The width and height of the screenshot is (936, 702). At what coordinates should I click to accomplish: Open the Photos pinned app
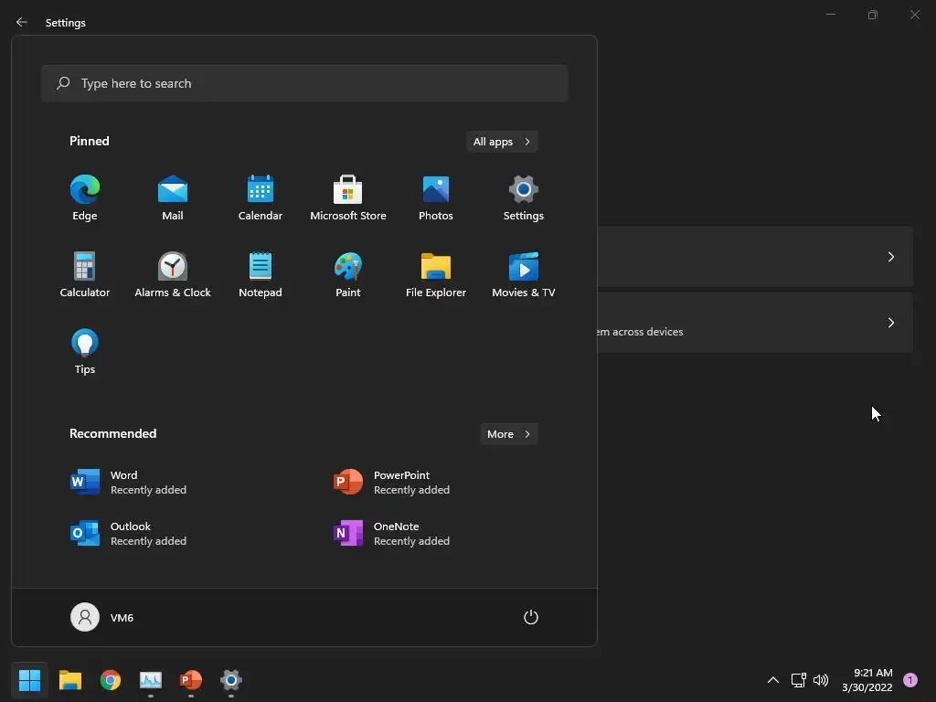point(436,198)
